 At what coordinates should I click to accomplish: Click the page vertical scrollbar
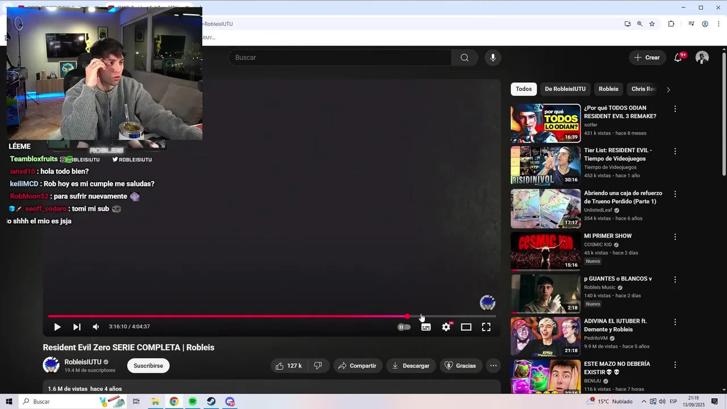point(724,114)
